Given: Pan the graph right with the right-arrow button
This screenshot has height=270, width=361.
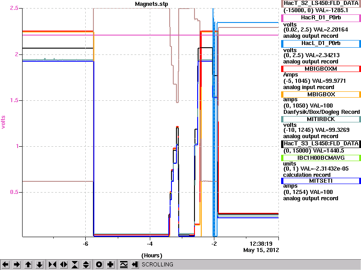Looking at the screenshot, I should pyautogui.click(x=17, y=265).
